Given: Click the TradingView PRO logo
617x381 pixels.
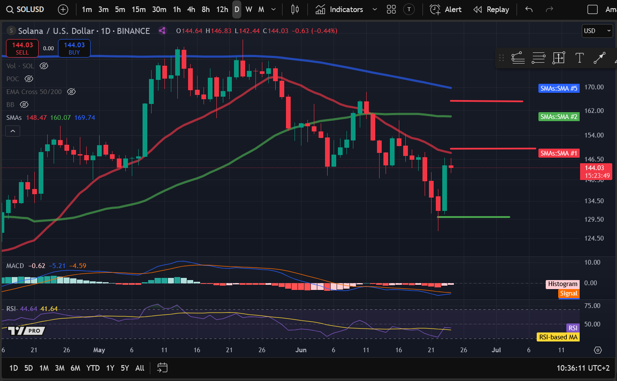Looking at the screenshot, I should click(x=27, y=331).
